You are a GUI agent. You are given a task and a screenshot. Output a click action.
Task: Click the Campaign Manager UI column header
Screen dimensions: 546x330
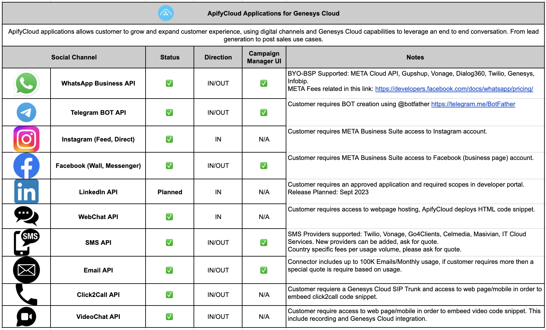[x=264, y=57]
